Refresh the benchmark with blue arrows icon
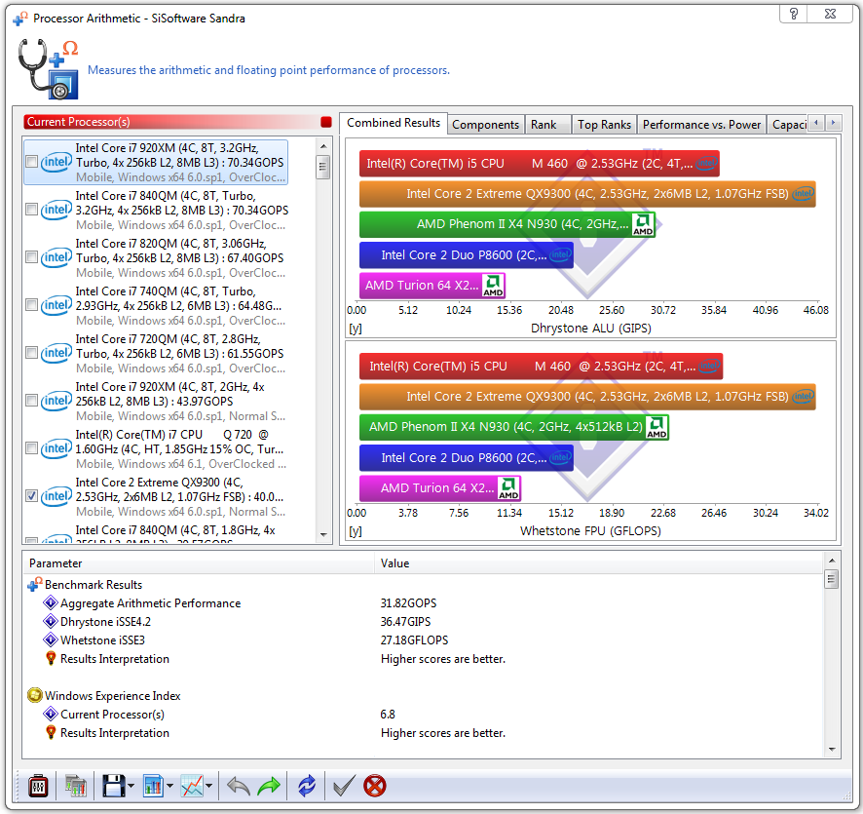 [x=307, y=786]
